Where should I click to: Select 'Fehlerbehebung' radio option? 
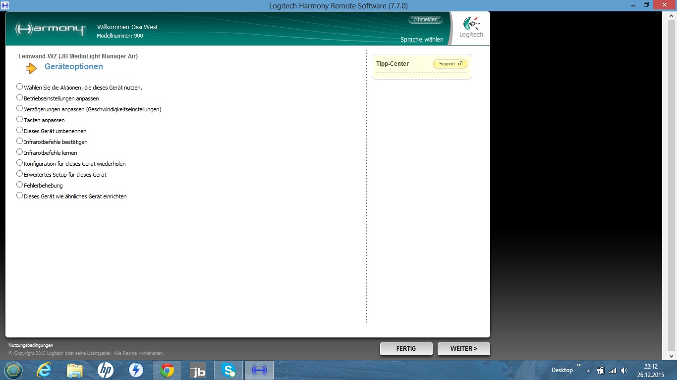point(20,185)
